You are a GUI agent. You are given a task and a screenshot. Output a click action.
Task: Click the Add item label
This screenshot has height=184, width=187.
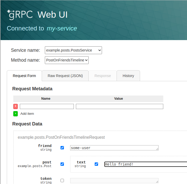click(x=27, y=114)
